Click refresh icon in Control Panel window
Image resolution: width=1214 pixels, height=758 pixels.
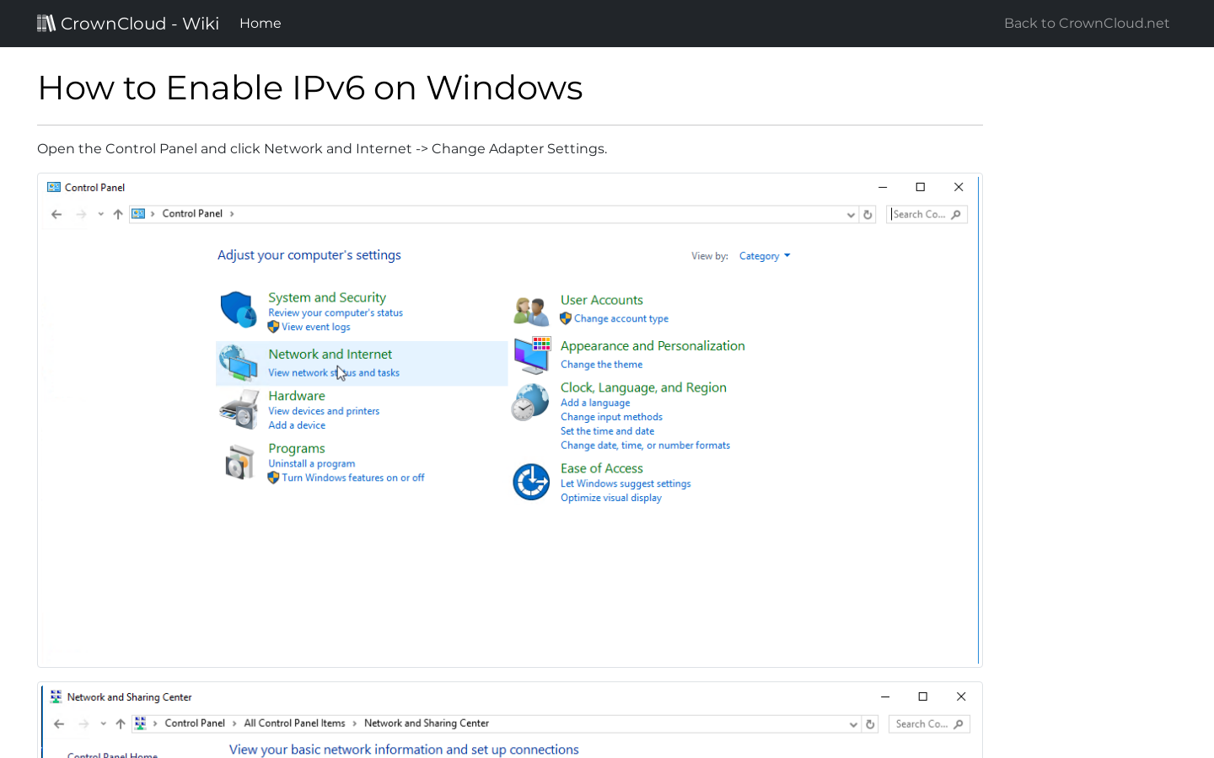868,215
